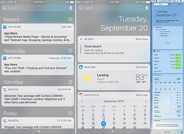Tap the Weather app icon in the iOS widget header

tap(81, 67)
